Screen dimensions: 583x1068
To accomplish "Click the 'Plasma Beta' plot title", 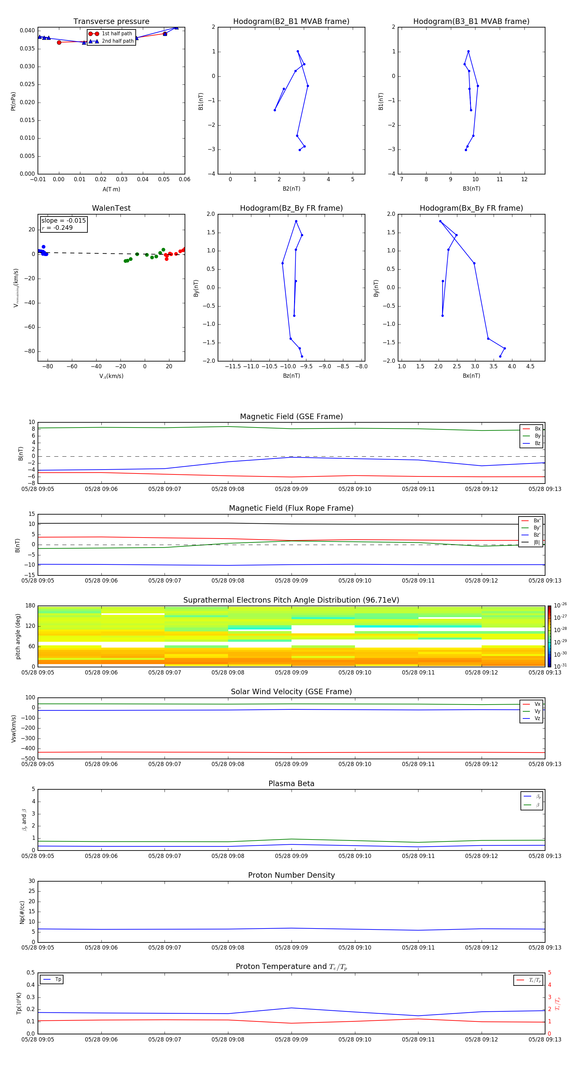I will [x=291, y=784].
